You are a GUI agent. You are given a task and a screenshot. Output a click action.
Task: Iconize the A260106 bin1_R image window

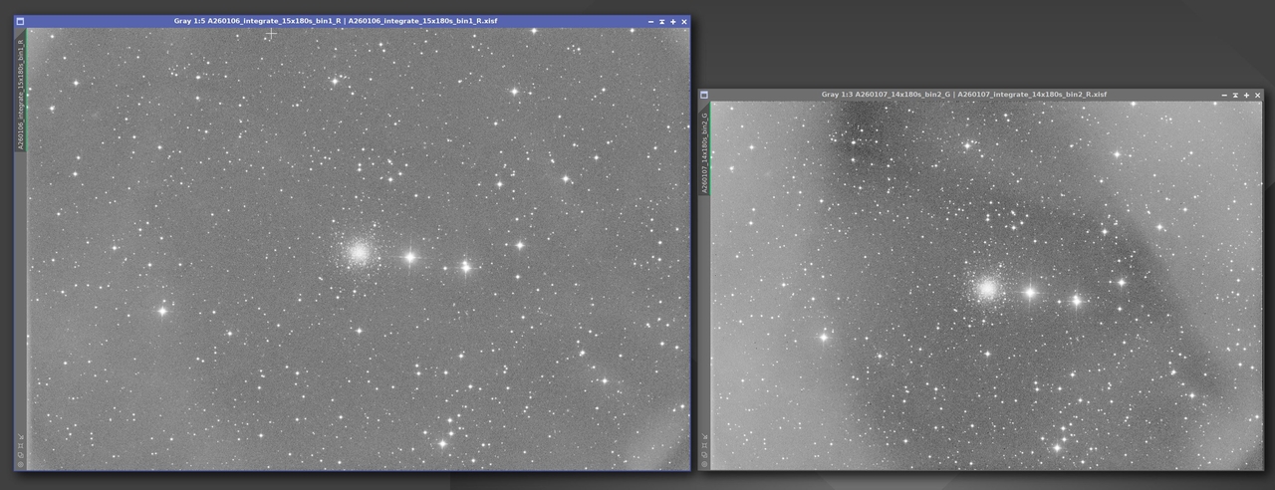(651, 21)
